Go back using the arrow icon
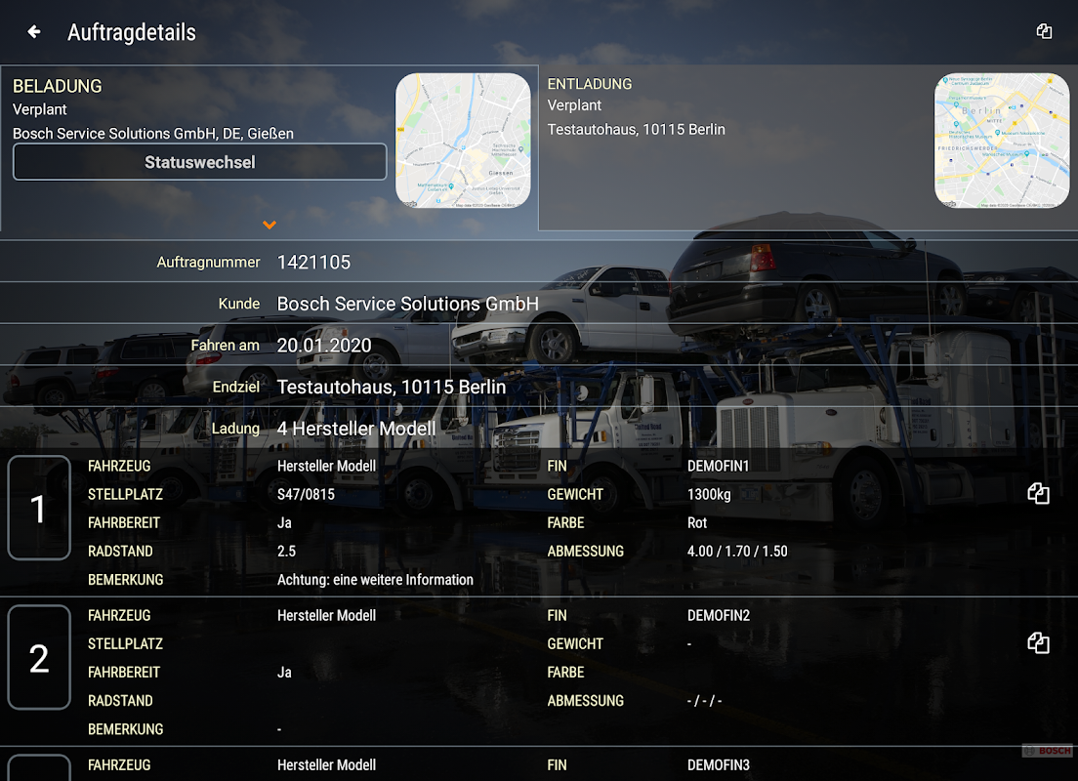 33,31
